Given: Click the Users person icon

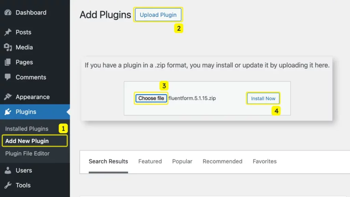Looking at the screenshot, I should pos(8,170).
